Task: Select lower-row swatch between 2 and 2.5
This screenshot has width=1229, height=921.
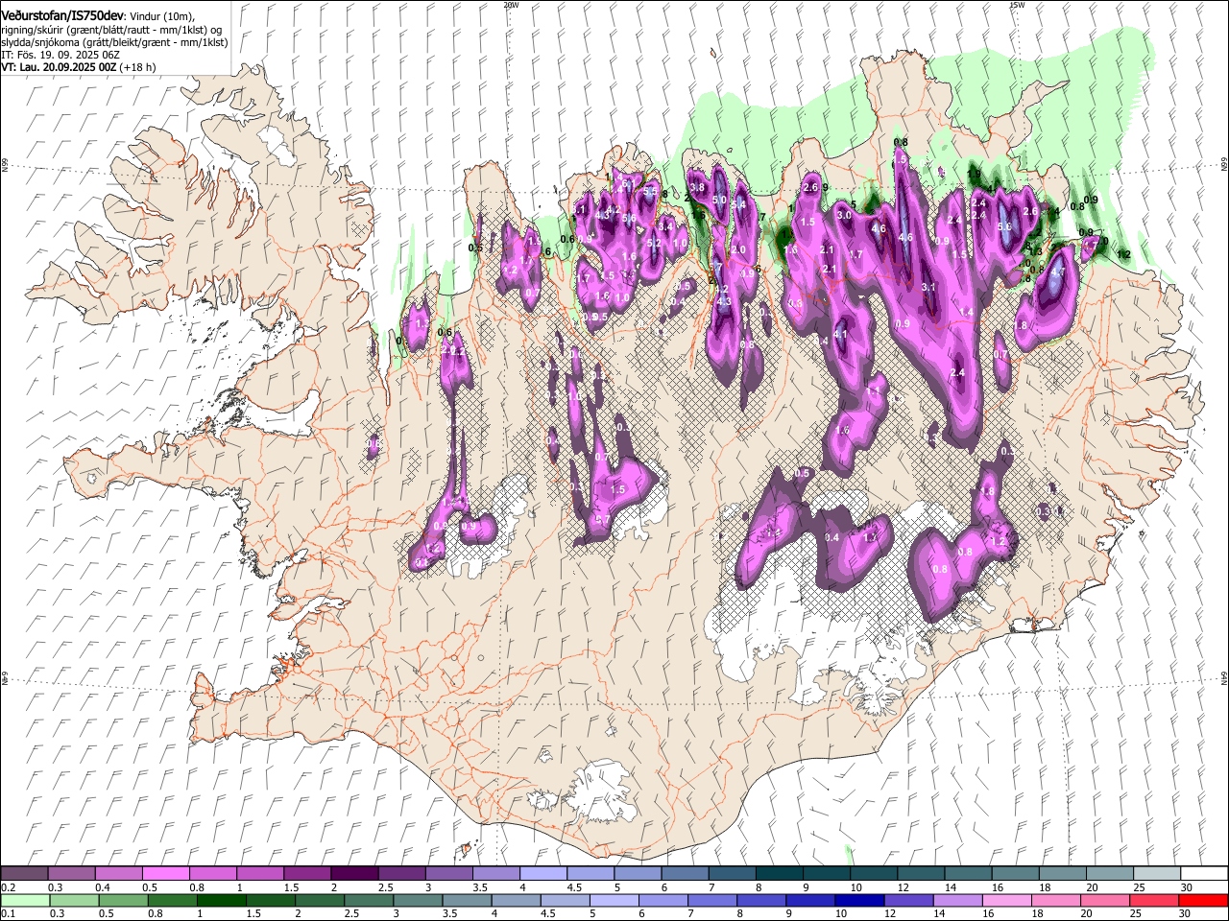Action: [x=320, y=900]
